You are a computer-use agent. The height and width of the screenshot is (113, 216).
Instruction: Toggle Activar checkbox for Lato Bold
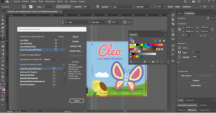[63, 40]
